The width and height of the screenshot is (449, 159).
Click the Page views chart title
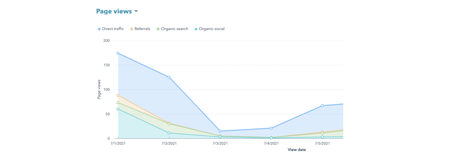114,11
